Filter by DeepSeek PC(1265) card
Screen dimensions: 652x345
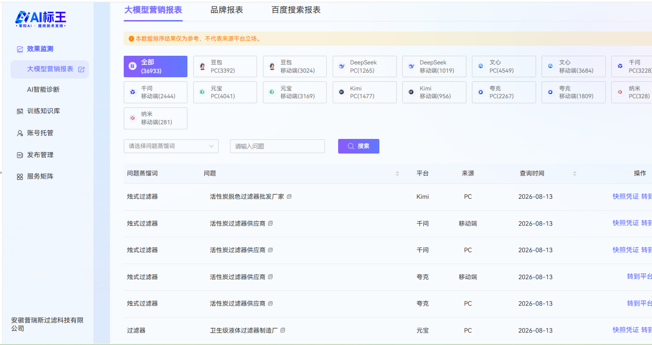[364, 66]
